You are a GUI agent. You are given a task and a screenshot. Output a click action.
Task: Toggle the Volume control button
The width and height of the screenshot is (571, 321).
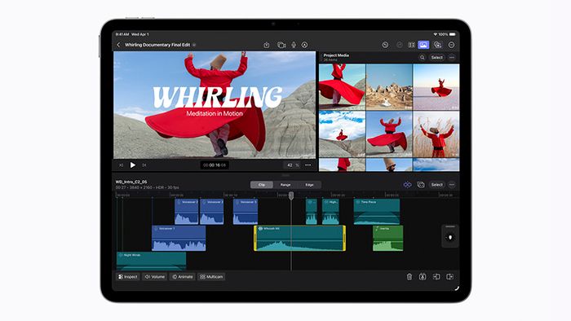point(155,277)
